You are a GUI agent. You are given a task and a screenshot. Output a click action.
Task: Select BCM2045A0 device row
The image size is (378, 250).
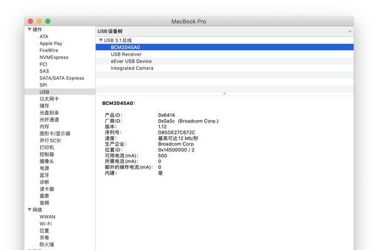coord(224,47)
